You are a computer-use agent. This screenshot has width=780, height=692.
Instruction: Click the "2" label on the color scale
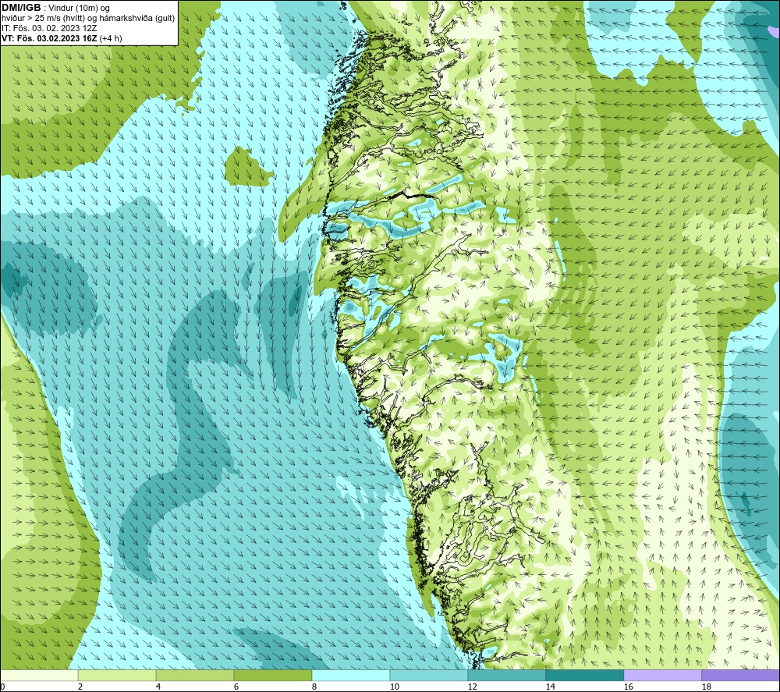pos(80,687)
